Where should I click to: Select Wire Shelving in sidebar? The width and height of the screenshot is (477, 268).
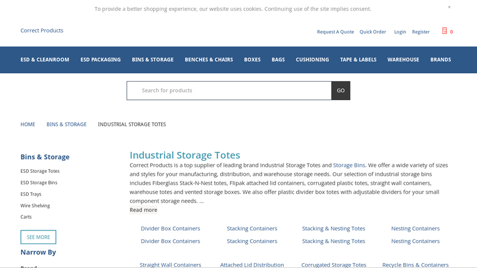[35, 205]
